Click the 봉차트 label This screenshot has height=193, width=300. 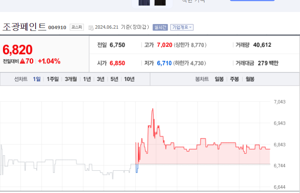(x=202, y=79)
